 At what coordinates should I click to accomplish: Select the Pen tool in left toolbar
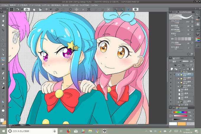tap(3, 50)
